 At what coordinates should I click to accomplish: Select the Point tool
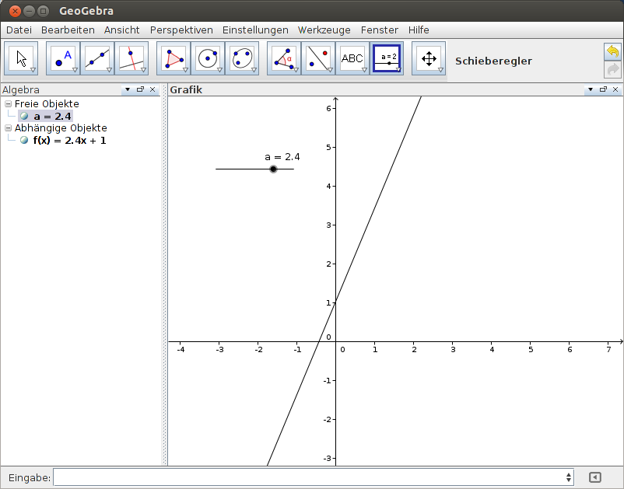pyautogui.click(x=61, y=57)
